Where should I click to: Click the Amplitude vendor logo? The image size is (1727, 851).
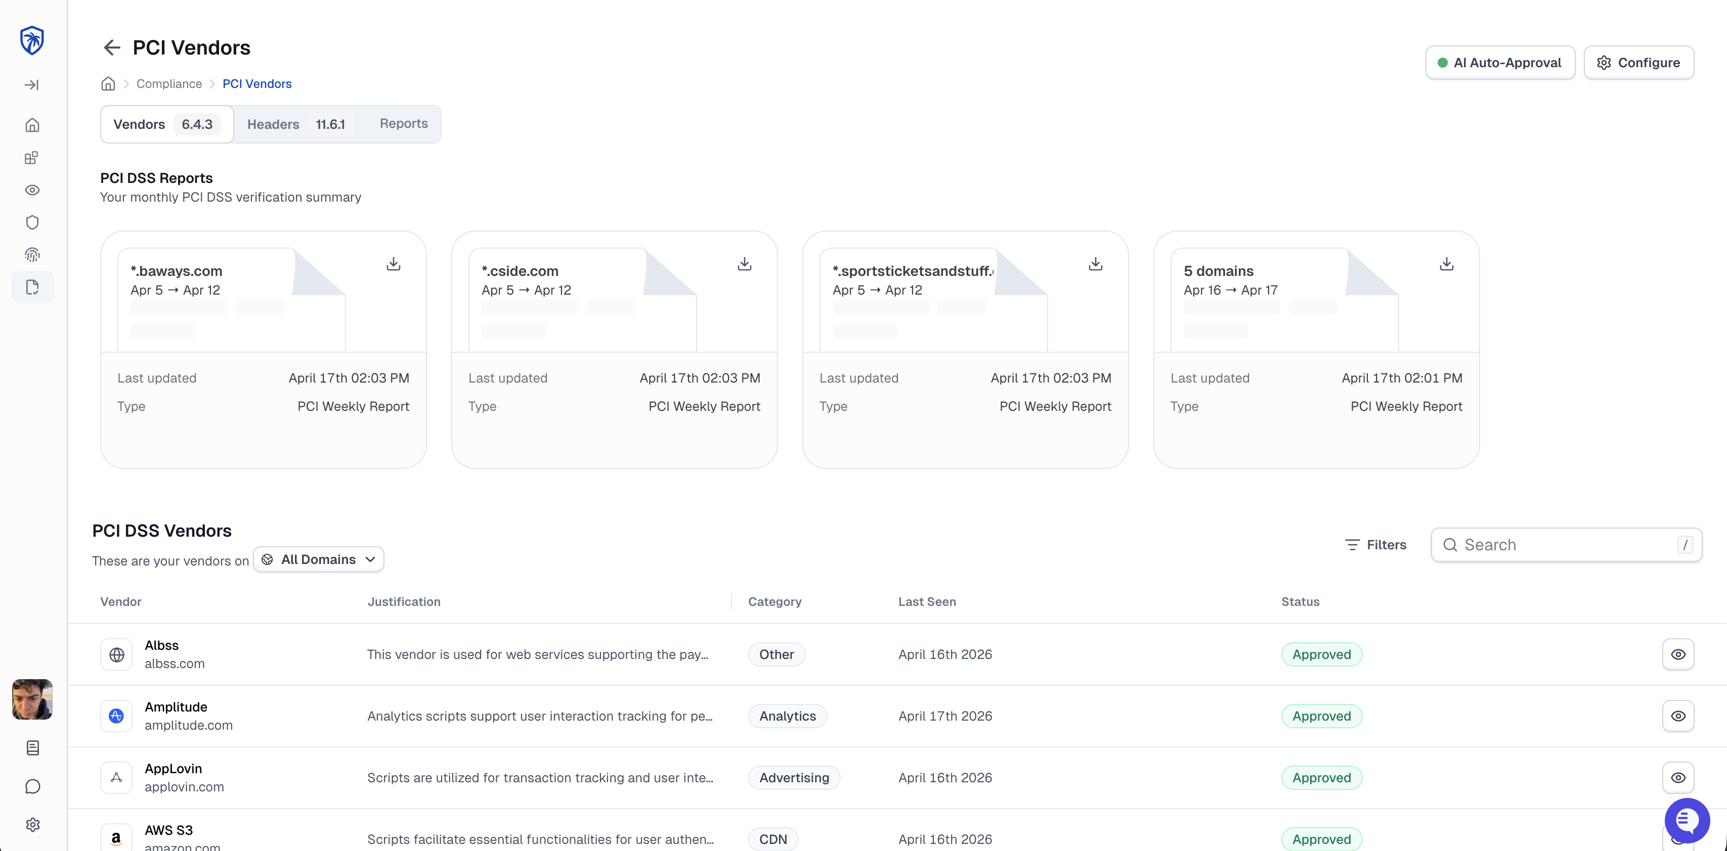click(x=116, y=717)
